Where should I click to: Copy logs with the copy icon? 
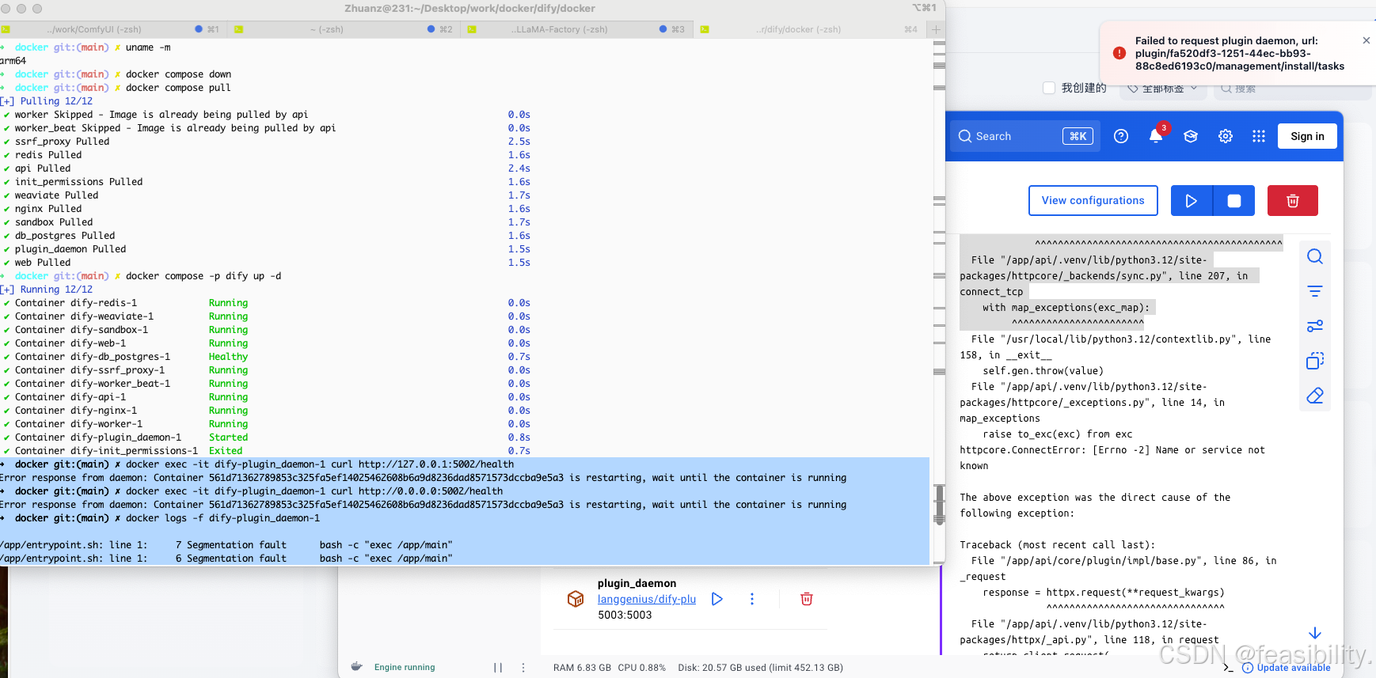(x=1315, y=361)
